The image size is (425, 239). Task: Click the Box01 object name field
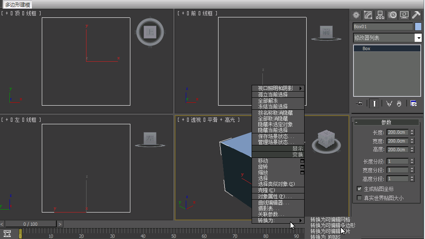point(383,27)
